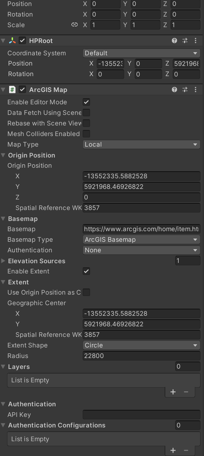Collapse the Basemap section
Image resolution: width=204 pixels, height=456 pixels.
pos(4,218)
